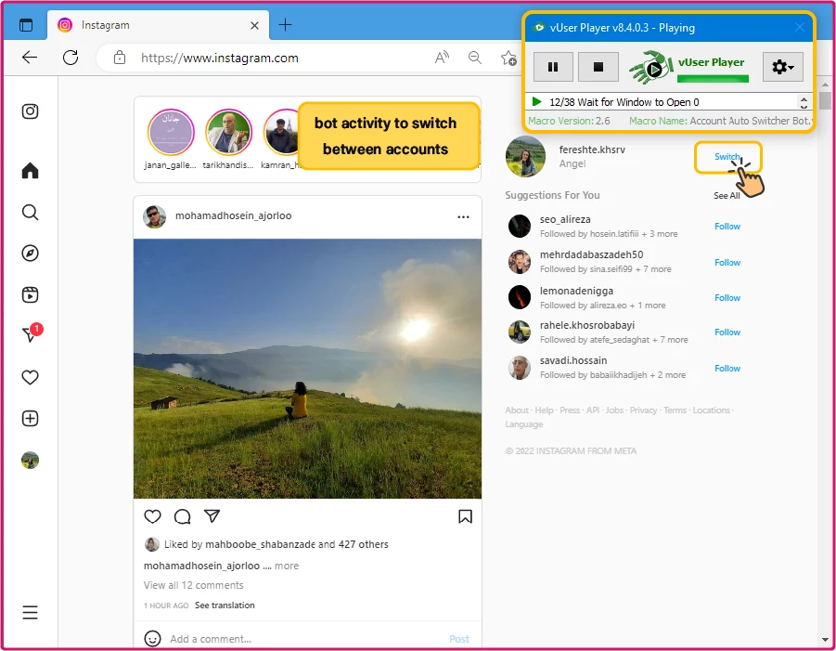Open the savadi.hossain suggested profile
Viewport: 836px width, 651px height.
(x=573, y=360)
